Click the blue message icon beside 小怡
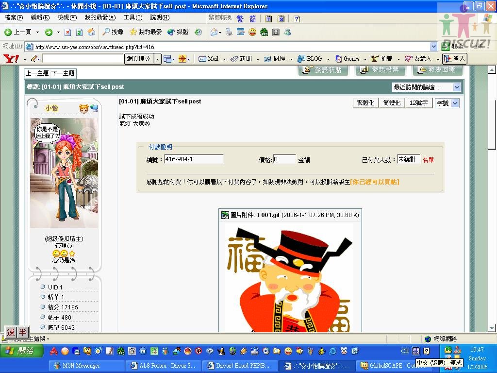The image size is (497, 373). click(95, 108)
